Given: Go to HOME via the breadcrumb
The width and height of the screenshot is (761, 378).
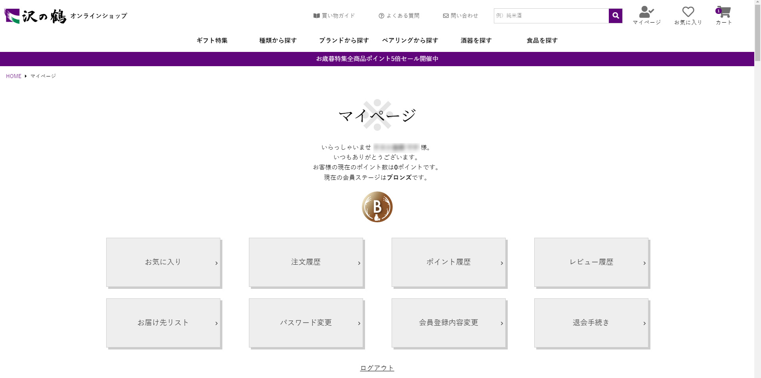Looking at the screenshot, I should coord(13,76).
